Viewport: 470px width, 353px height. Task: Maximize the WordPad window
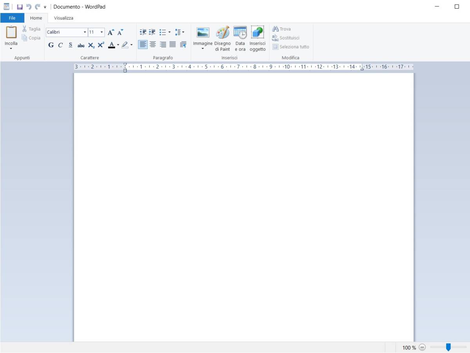(x=457, y=7)
